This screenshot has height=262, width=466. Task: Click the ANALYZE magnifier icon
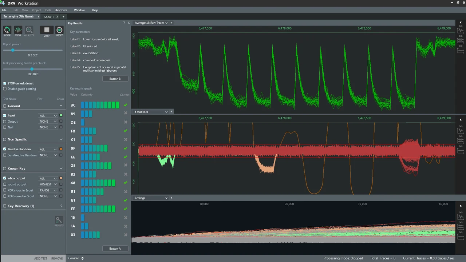point(29,30)
